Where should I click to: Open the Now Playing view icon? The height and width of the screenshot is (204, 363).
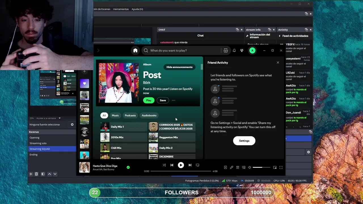[225, 167]
